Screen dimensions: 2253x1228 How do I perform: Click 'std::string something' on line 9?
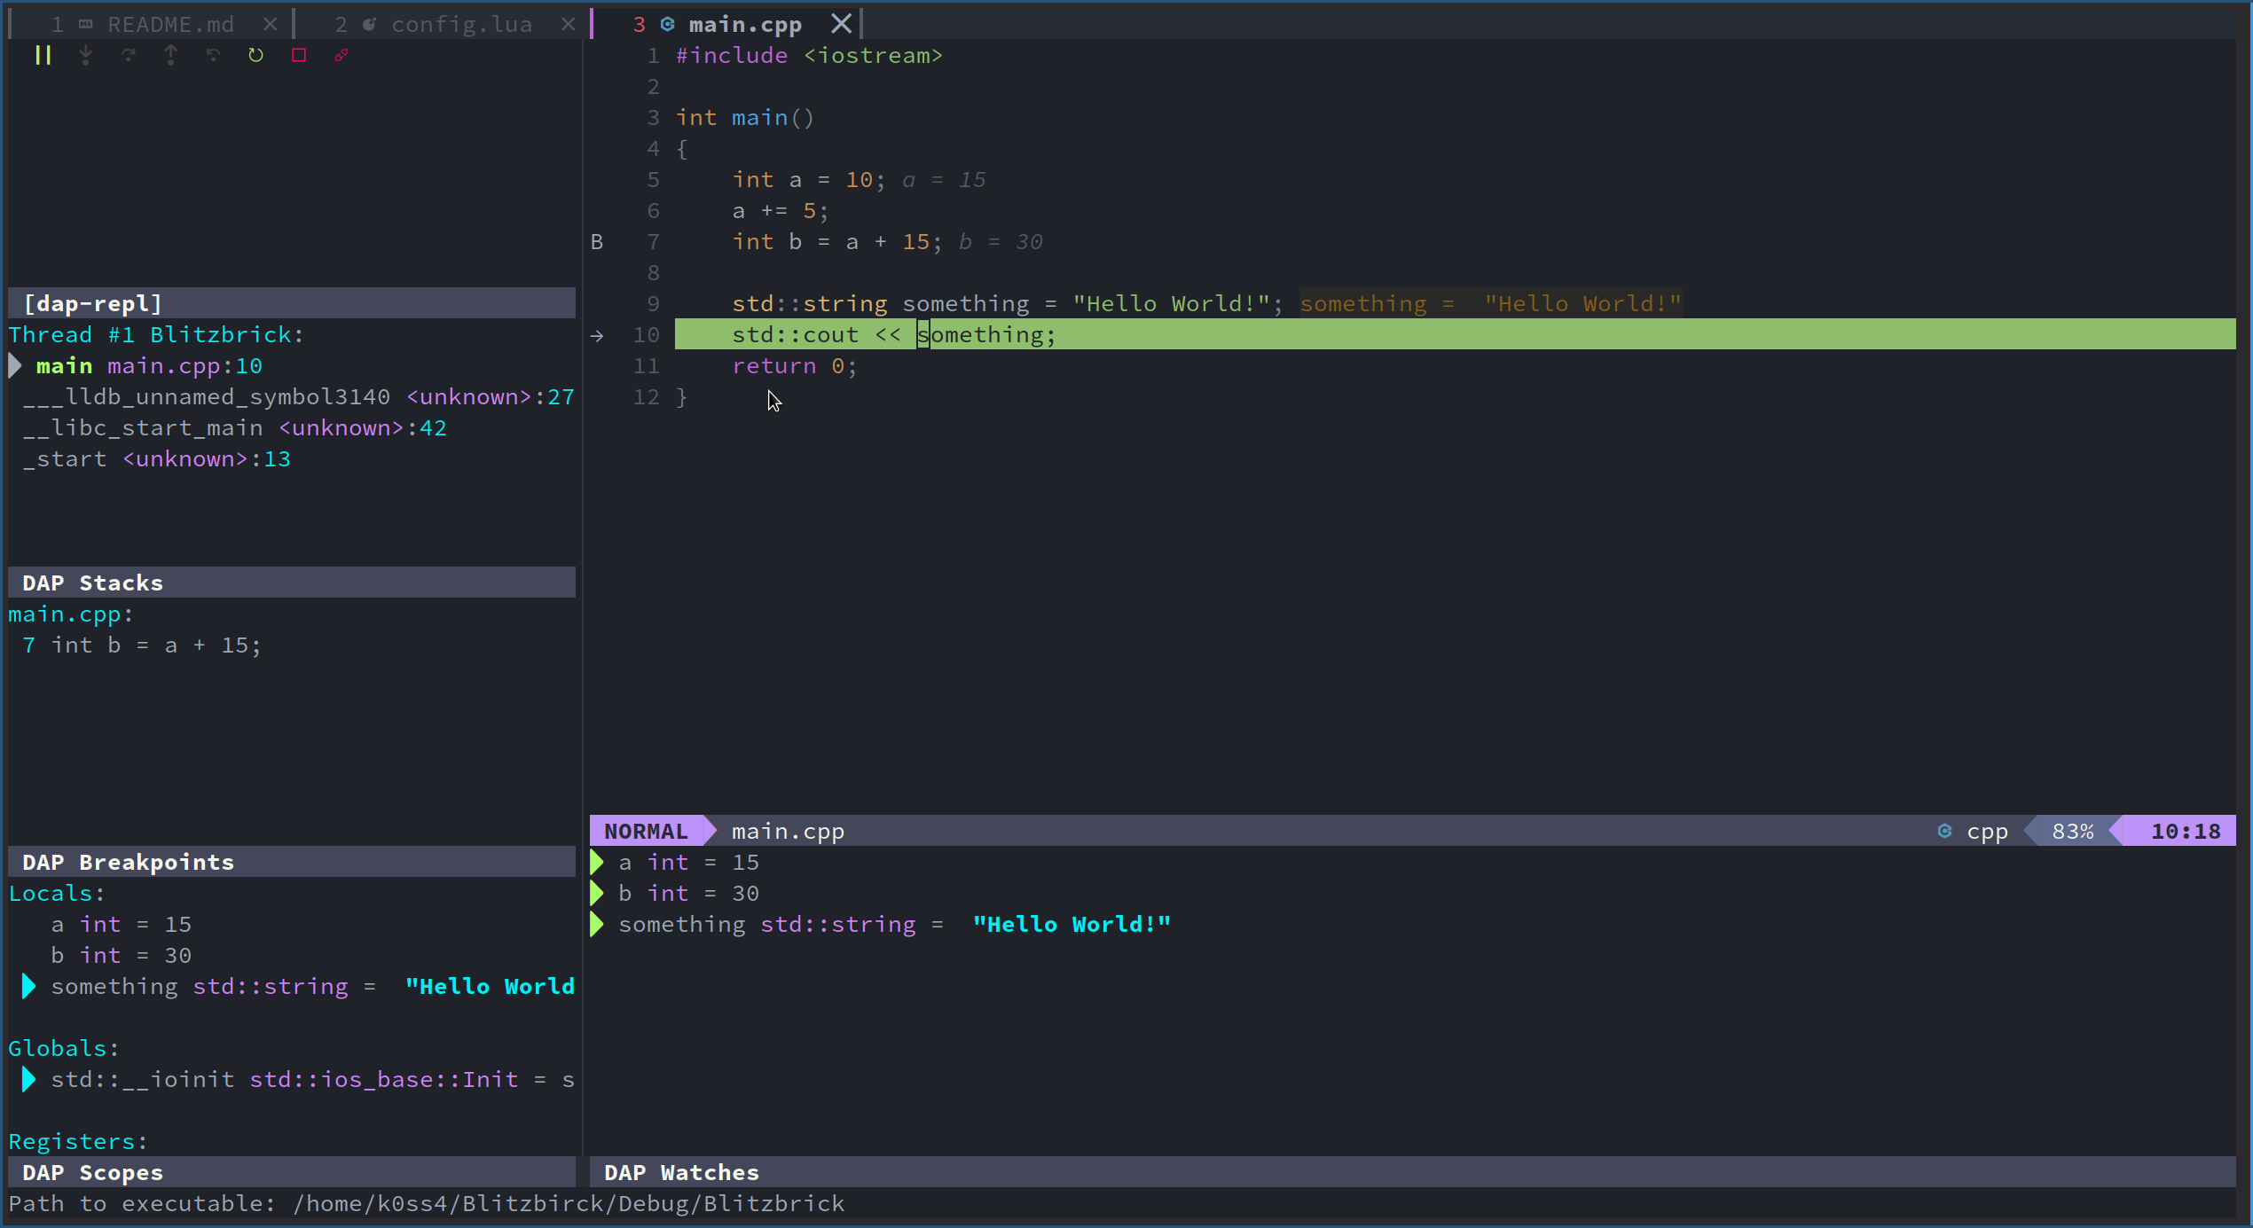(x=880, y=303)
